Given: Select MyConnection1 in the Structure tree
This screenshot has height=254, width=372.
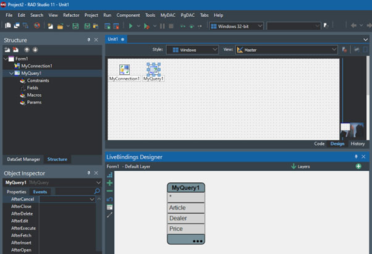Looking at the screenshot, I should point(36,66).
